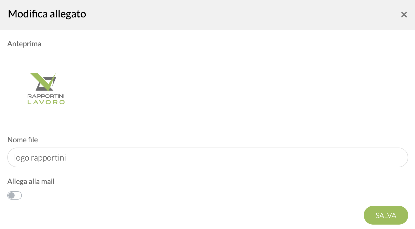Select the Allega alla mail label
Screen dimensions: 415x229
coord(31,181)
